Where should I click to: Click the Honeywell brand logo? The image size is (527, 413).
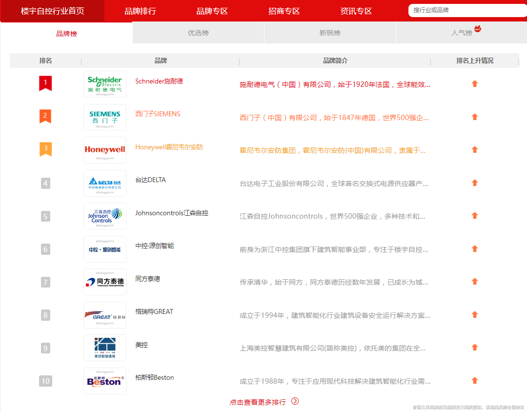coord(104,150)
